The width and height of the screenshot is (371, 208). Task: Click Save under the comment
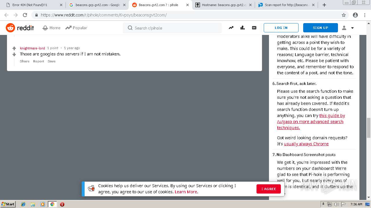52,61
